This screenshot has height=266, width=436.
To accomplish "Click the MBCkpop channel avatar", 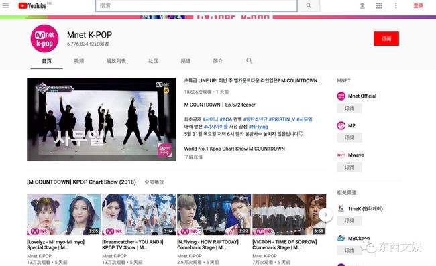I will point(341,238).
